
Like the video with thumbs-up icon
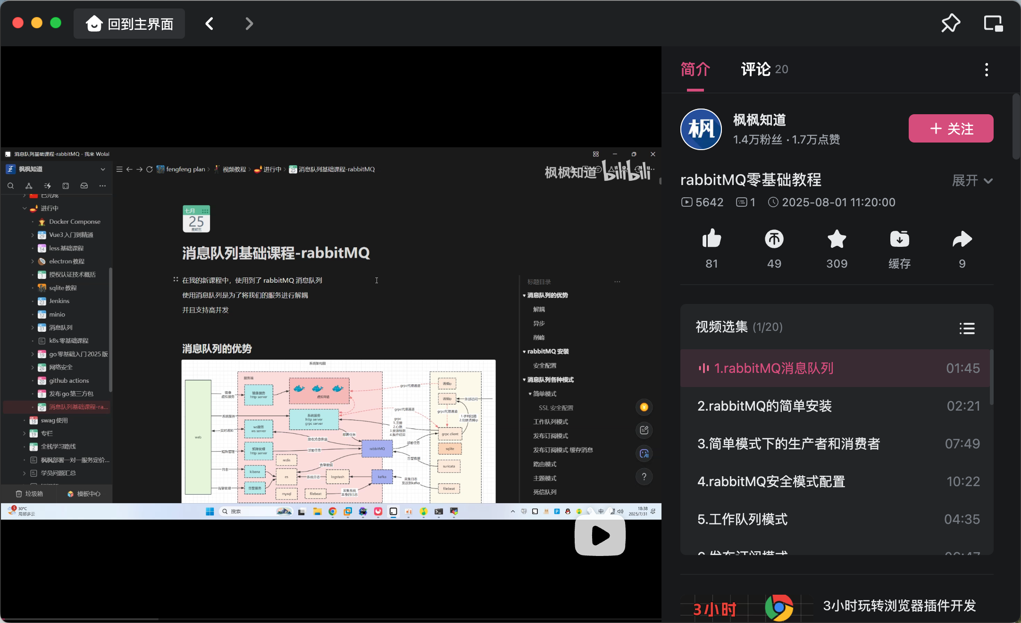pyautogui.click(x=711, y=239)
